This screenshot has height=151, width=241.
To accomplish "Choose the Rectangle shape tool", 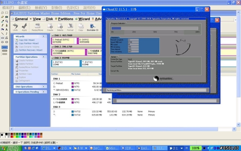I will (3, 38).
